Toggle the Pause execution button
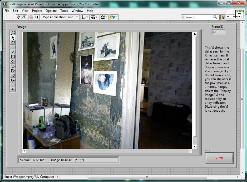This screenshot has width=247, height=182. [x=37, y=17]
